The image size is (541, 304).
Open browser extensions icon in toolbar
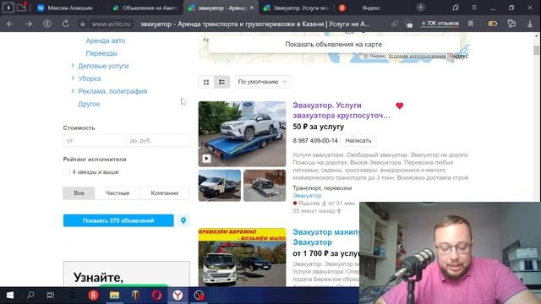511,24
